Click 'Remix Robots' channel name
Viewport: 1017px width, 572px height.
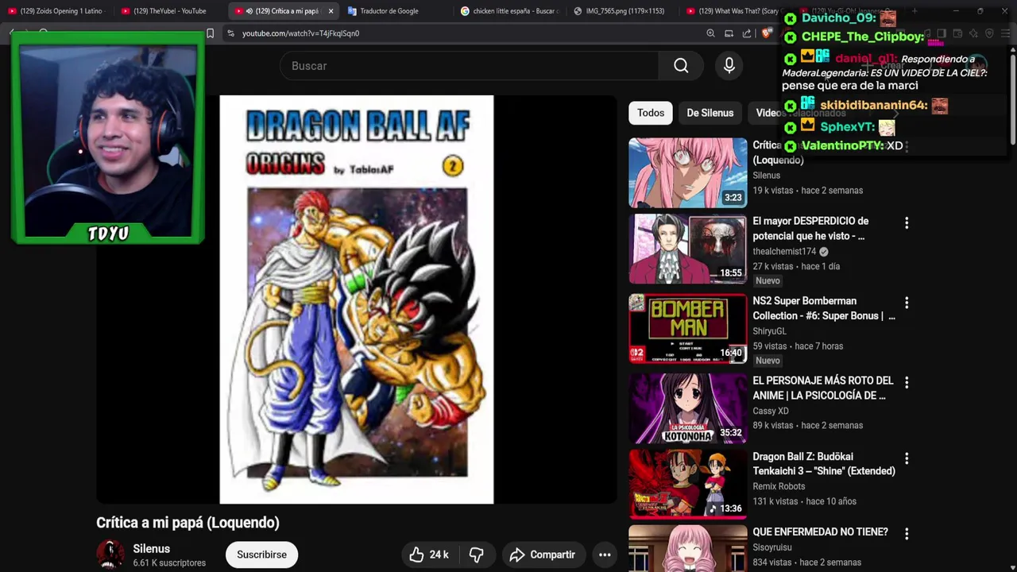[x=779, y=486]
